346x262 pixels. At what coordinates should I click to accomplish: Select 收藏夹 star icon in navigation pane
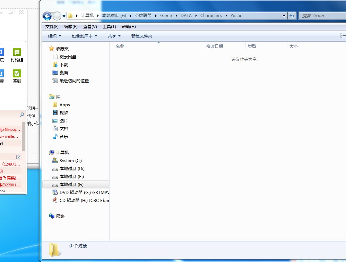pyautogui.click(x=51, y=49)
